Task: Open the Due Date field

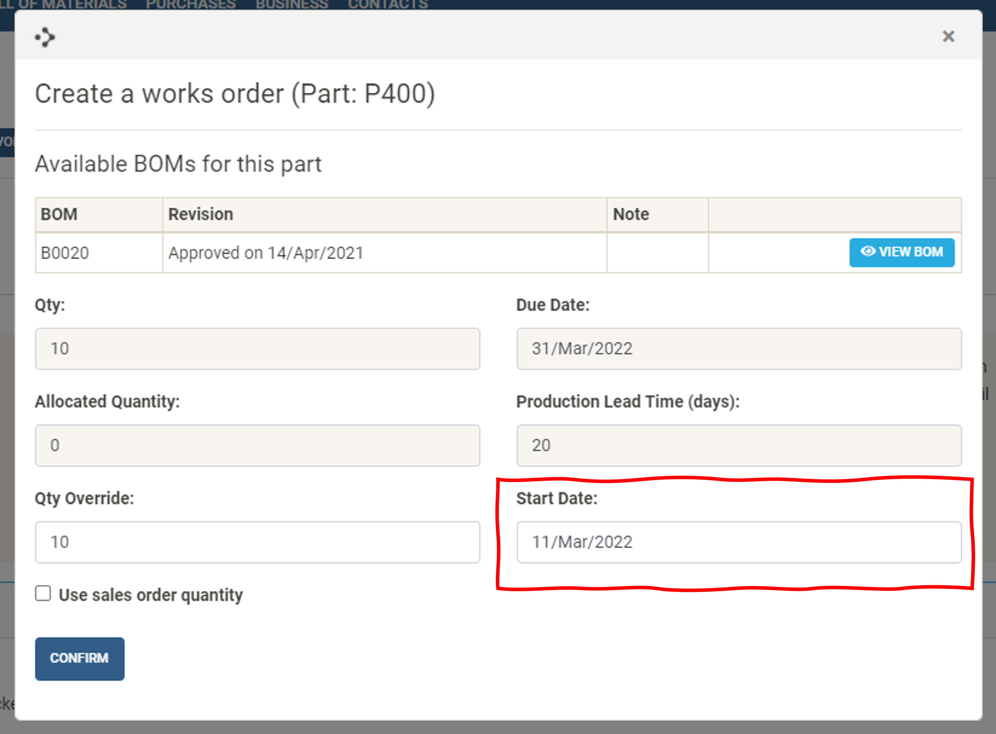Action: click(738, 349)
